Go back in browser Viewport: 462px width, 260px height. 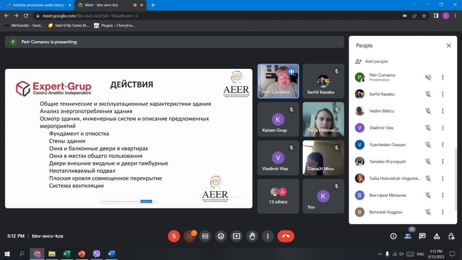pos(7,15)
